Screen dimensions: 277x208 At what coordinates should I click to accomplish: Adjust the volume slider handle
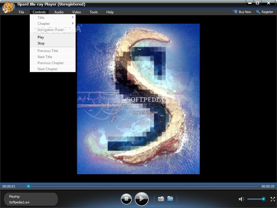[263, 199]
